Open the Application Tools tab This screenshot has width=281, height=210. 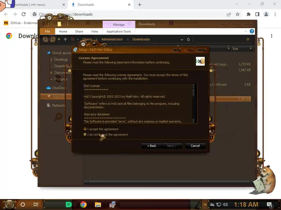119,31
